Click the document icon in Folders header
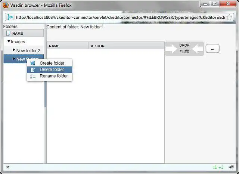The width and height of the screenshot is (239, 174). click(8, 33)
